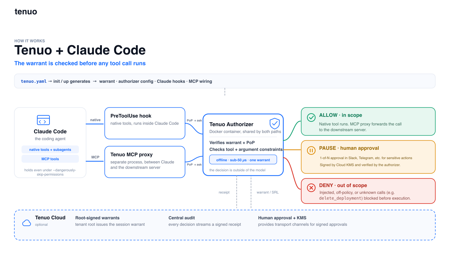Click the "Claude Code" card title
Screen dimensions: 459x258
click(50, 132)
